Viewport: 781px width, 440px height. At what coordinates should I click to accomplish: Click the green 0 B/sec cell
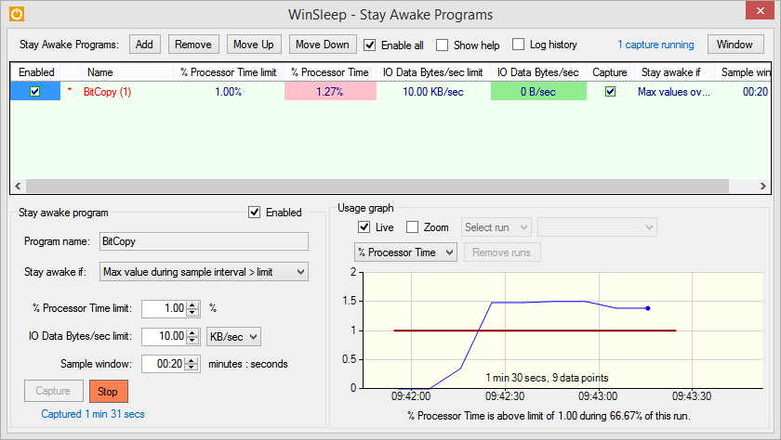(538, 92)
